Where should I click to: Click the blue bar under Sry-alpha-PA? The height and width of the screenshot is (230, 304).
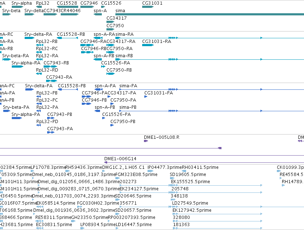(17, 118)
